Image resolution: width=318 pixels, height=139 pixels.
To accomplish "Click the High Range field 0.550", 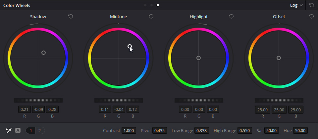I will click(244, 130).
